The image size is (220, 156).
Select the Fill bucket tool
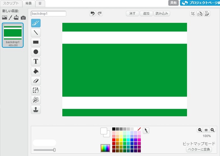point(36,71)
